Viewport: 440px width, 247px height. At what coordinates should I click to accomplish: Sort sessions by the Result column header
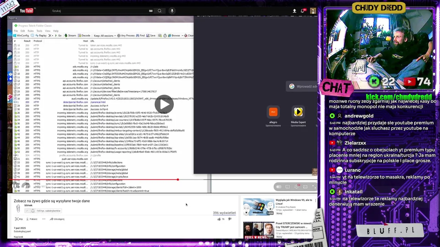click(27, 41)
